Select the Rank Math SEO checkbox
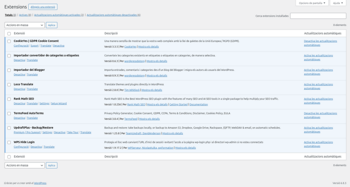Image resolution: width=350 pixels, height=187 pixels. click(x=9, y=99)
